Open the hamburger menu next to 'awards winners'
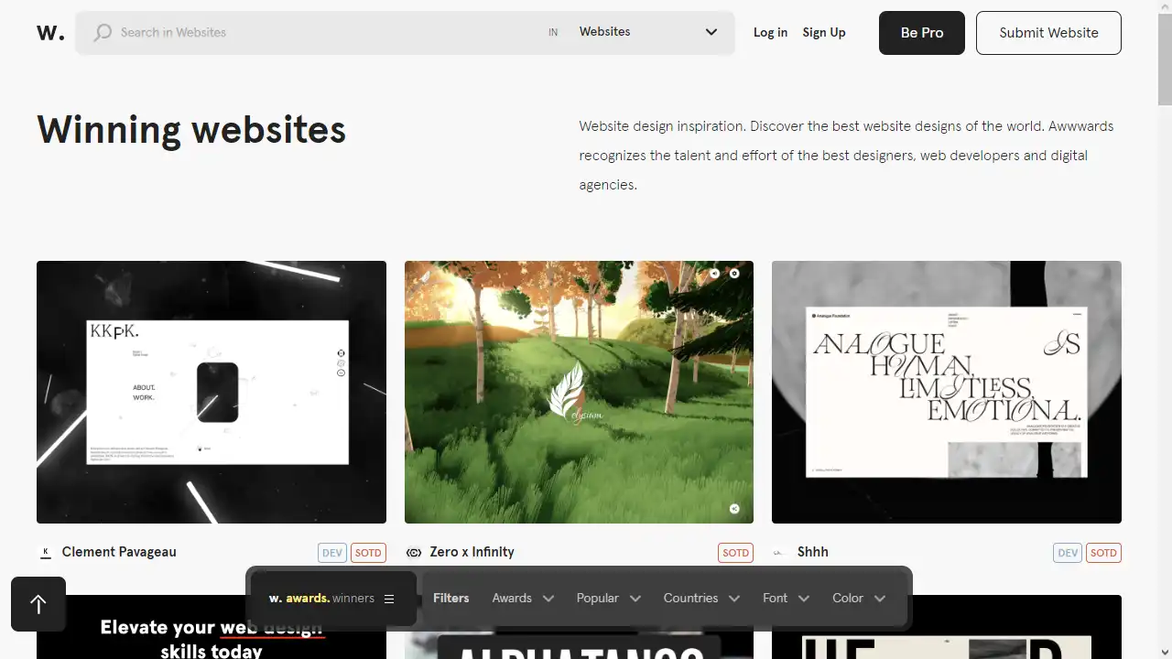 point(388,598)
